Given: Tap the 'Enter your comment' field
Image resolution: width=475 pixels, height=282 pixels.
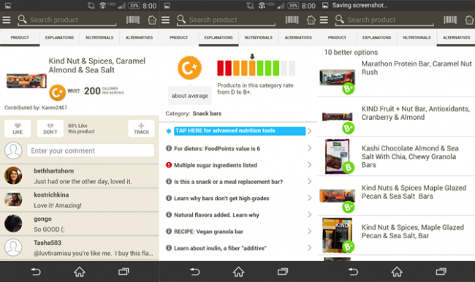Looking at the screenshot, I should (91, 150).
